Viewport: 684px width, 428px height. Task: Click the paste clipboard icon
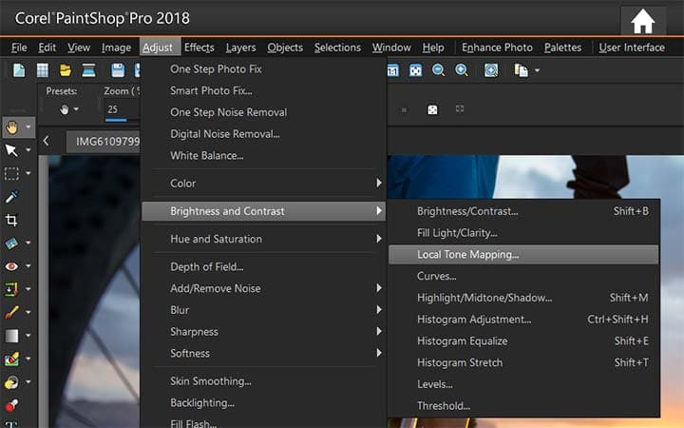[521, 70]
